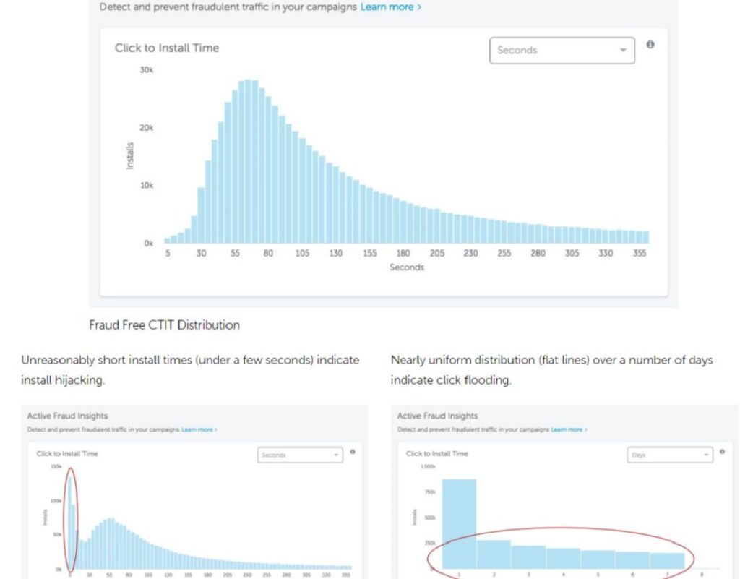
Task: Open Learn more link in left fraud panel
Action: click(199, 429)
